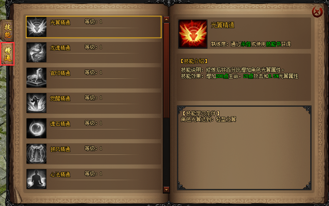Click the 技能学习条件 requirements box

coord(244,148)
